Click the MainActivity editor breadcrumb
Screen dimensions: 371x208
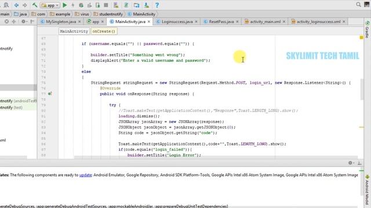point(74,31)
